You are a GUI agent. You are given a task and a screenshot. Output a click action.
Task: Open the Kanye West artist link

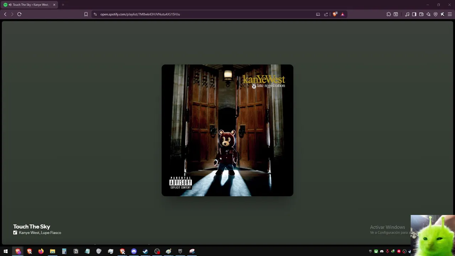click(29, 233)
